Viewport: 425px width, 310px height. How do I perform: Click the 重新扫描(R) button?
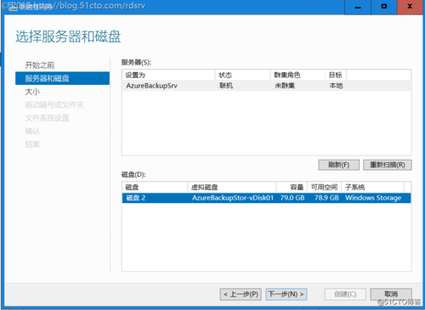pyautogui.click(x=388, y=165)
